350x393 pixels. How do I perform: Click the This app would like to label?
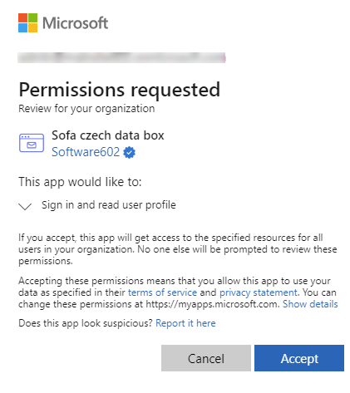click(x=80, y=182)
